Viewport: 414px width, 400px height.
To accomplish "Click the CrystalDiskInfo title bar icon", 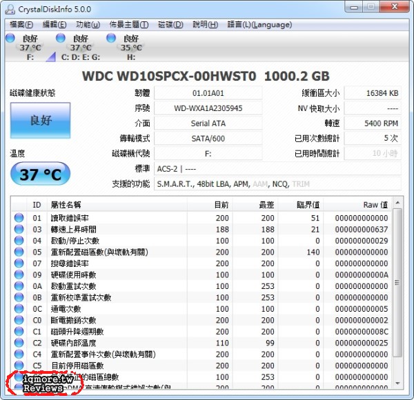I will [x=10, y=10].
